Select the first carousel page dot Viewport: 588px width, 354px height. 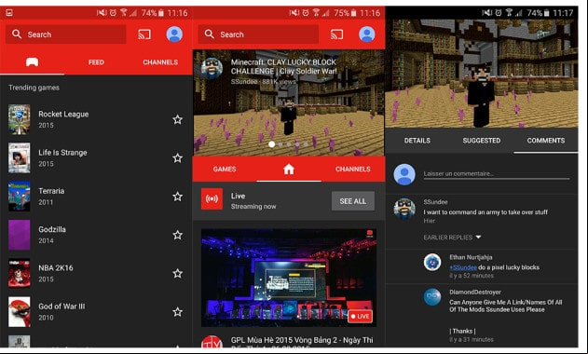(x=271, y=144)
